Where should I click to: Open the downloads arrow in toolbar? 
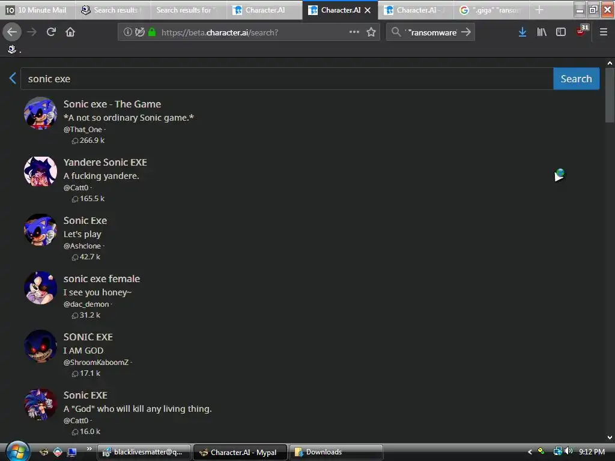pyautogui.click(x=523, y=32)
